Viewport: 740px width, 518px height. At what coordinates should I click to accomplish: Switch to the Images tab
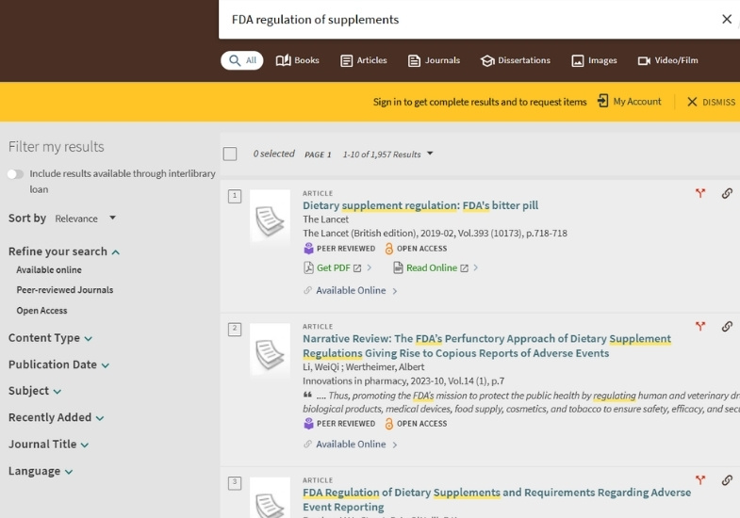pos(594,60)
